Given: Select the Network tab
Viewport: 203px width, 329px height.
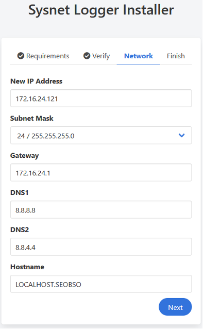Looking at the screenshot, I should [x=139, y=56].
